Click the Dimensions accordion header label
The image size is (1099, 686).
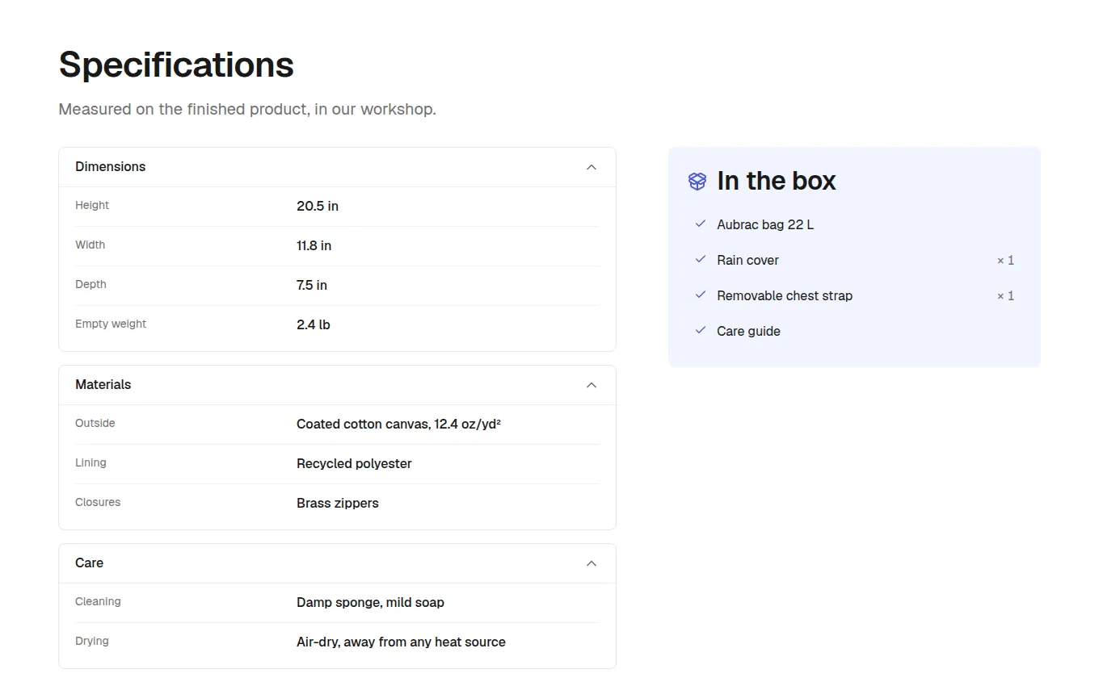pyautogui.click(x=111, y=167)
